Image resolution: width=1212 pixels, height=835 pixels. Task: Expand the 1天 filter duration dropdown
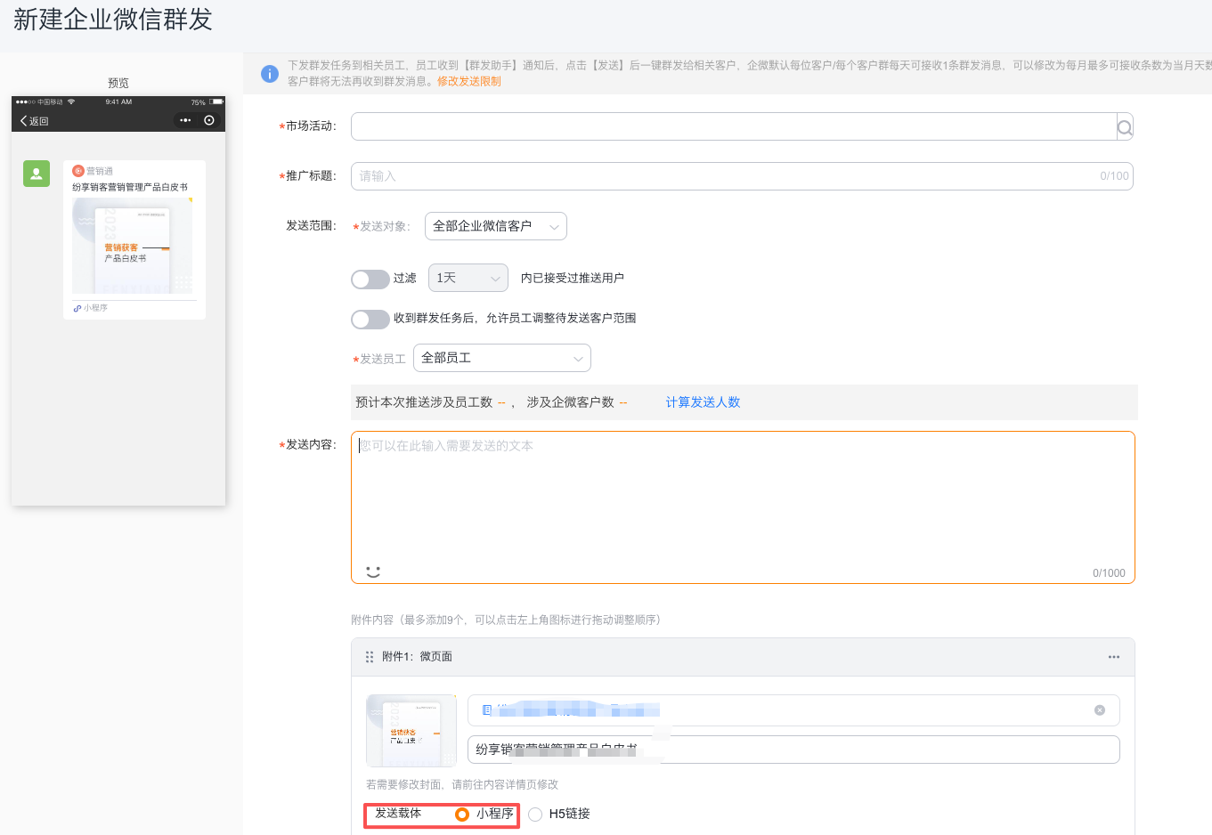tap(468, 279)
